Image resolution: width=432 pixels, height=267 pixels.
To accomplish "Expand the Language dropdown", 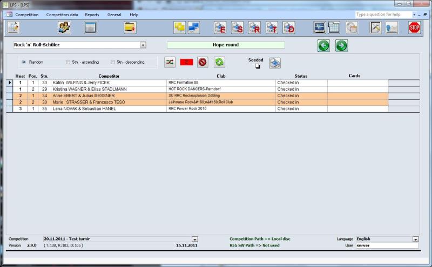I will pos(415,239).
